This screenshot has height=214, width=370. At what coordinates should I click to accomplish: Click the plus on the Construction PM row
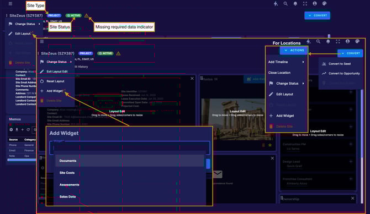pos(351,144)
